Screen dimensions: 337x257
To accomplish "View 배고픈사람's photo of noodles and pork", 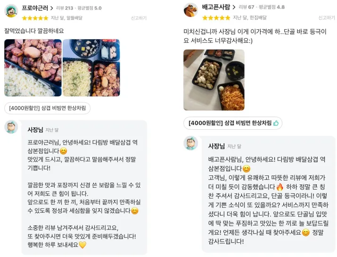I will click(214, 80).
